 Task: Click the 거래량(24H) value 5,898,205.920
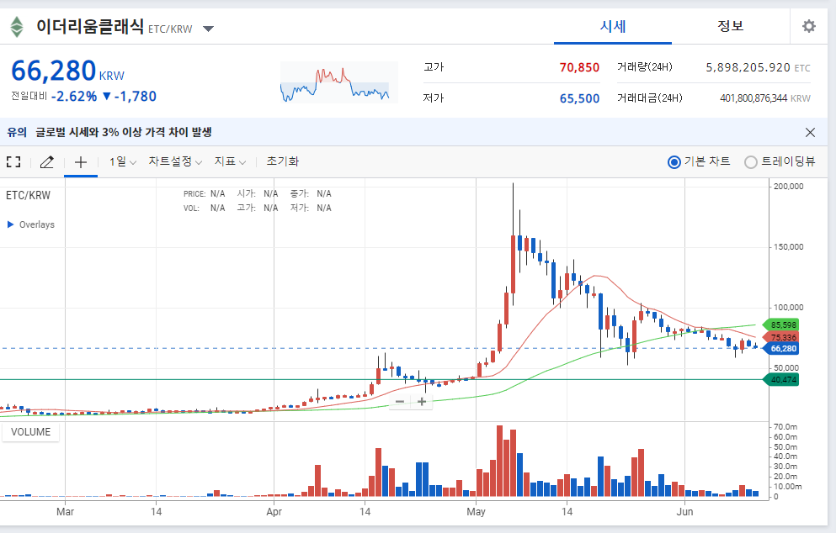[x=748, y=67]
